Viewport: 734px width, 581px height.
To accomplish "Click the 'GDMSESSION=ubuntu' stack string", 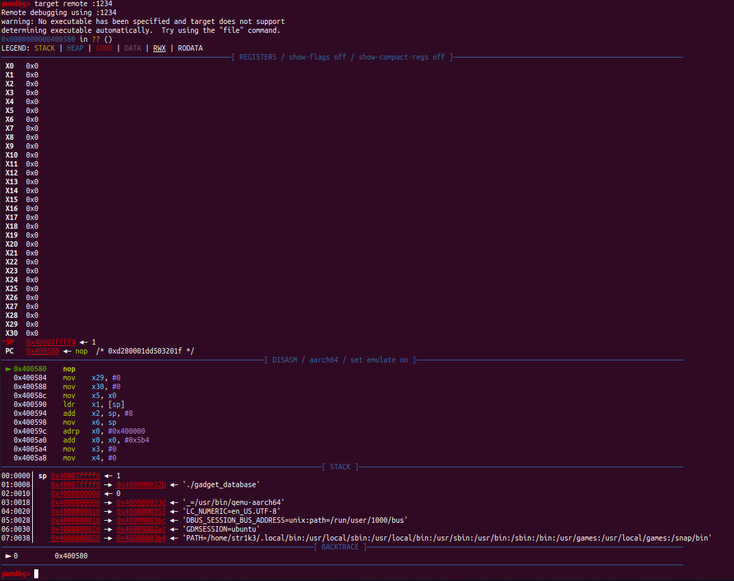I will tap(220, 529).
